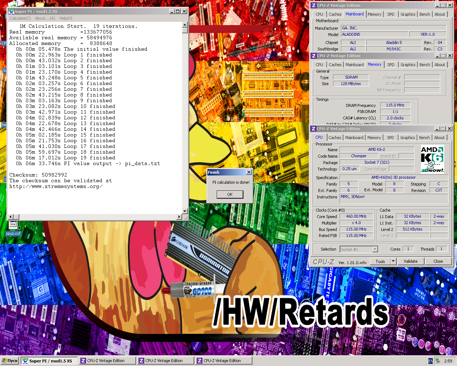Open the Selection Socket #1 combo box

click(359, 249)
